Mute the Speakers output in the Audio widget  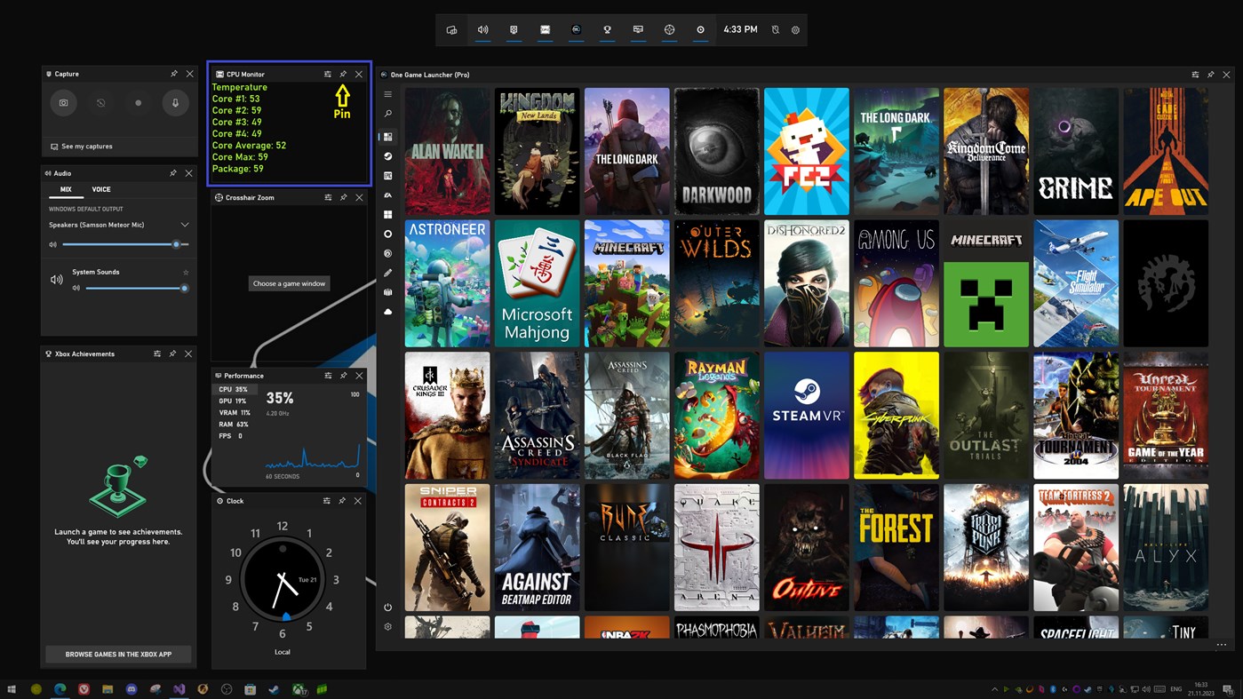click(x=53, y=243)
